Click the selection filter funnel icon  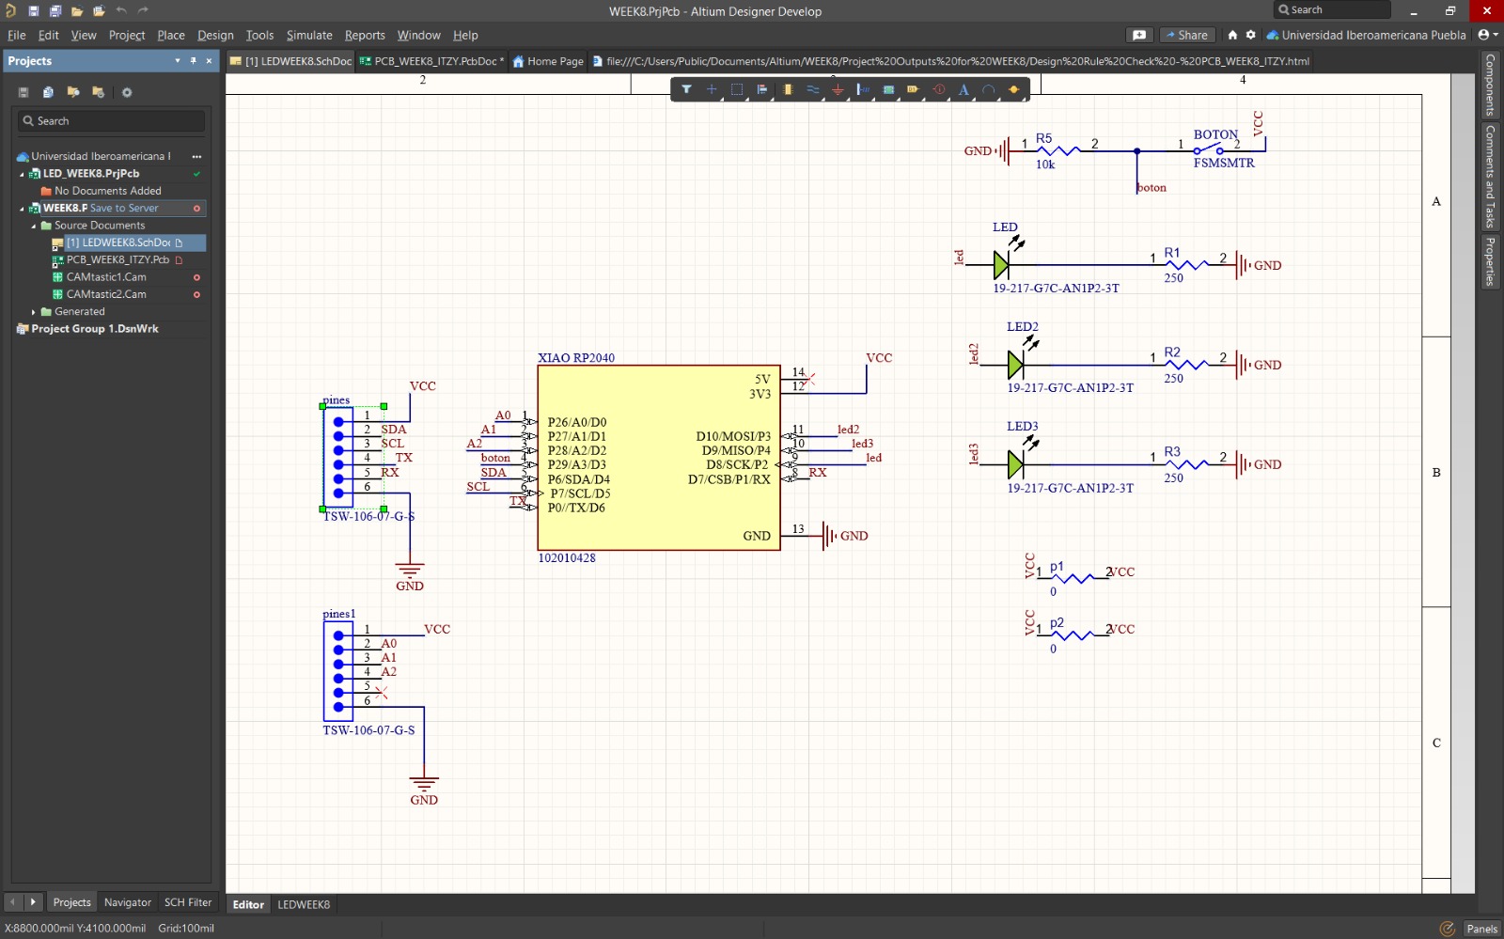[x=686, y=89]
